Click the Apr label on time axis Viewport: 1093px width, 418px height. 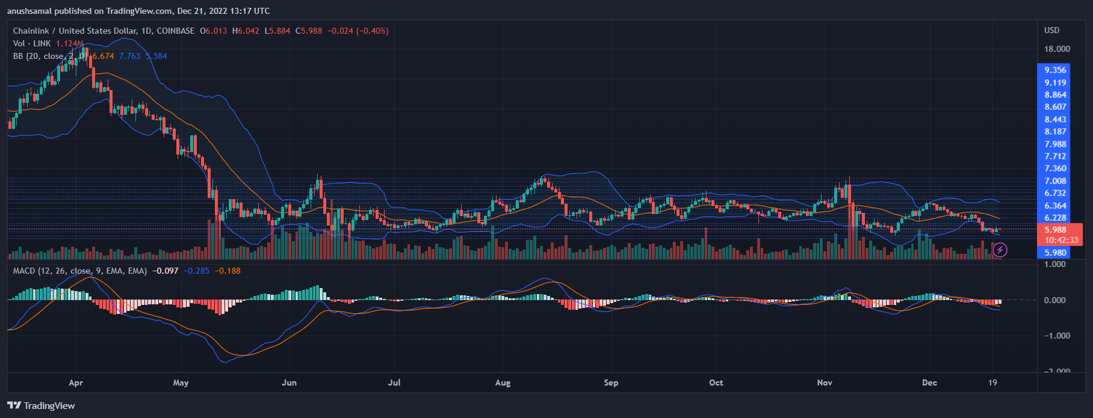point(76,383)
